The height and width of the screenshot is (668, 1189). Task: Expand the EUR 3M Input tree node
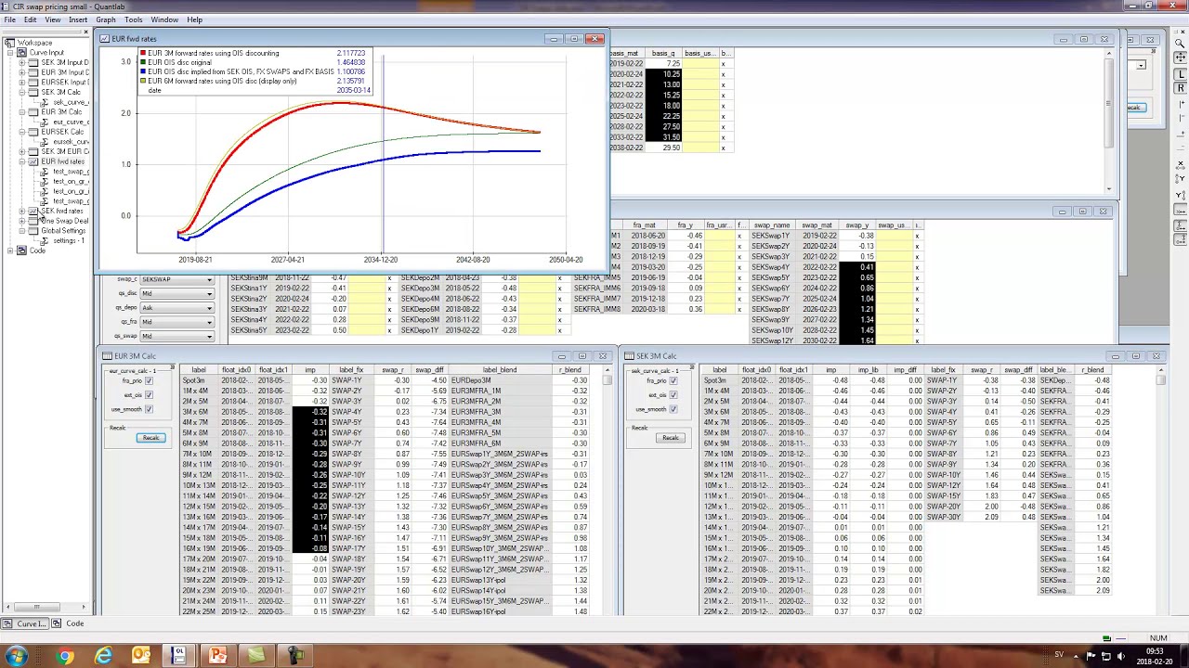(x=21, y=72)
